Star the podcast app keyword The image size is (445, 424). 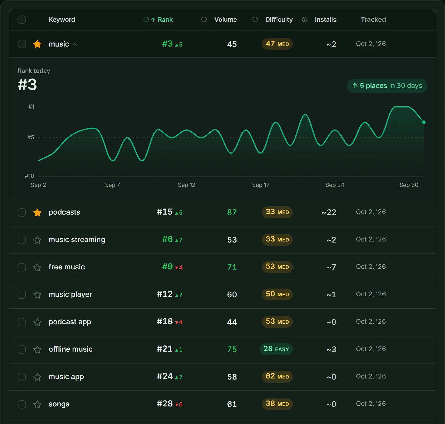pyautogui.click(x=37, y=322)
